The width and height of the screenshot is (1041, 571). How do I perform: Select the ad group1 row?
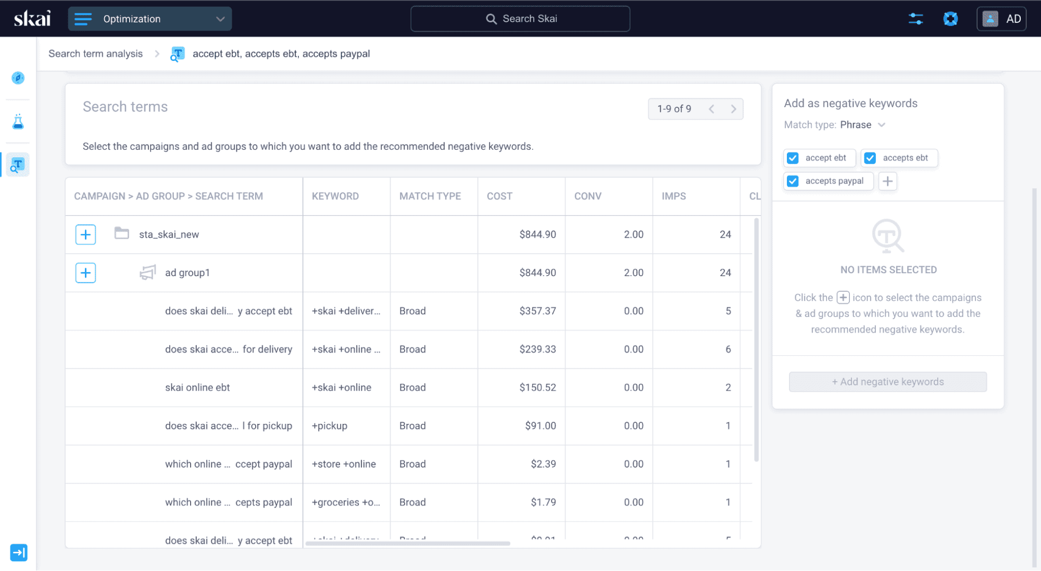click(x=409, y=273)
